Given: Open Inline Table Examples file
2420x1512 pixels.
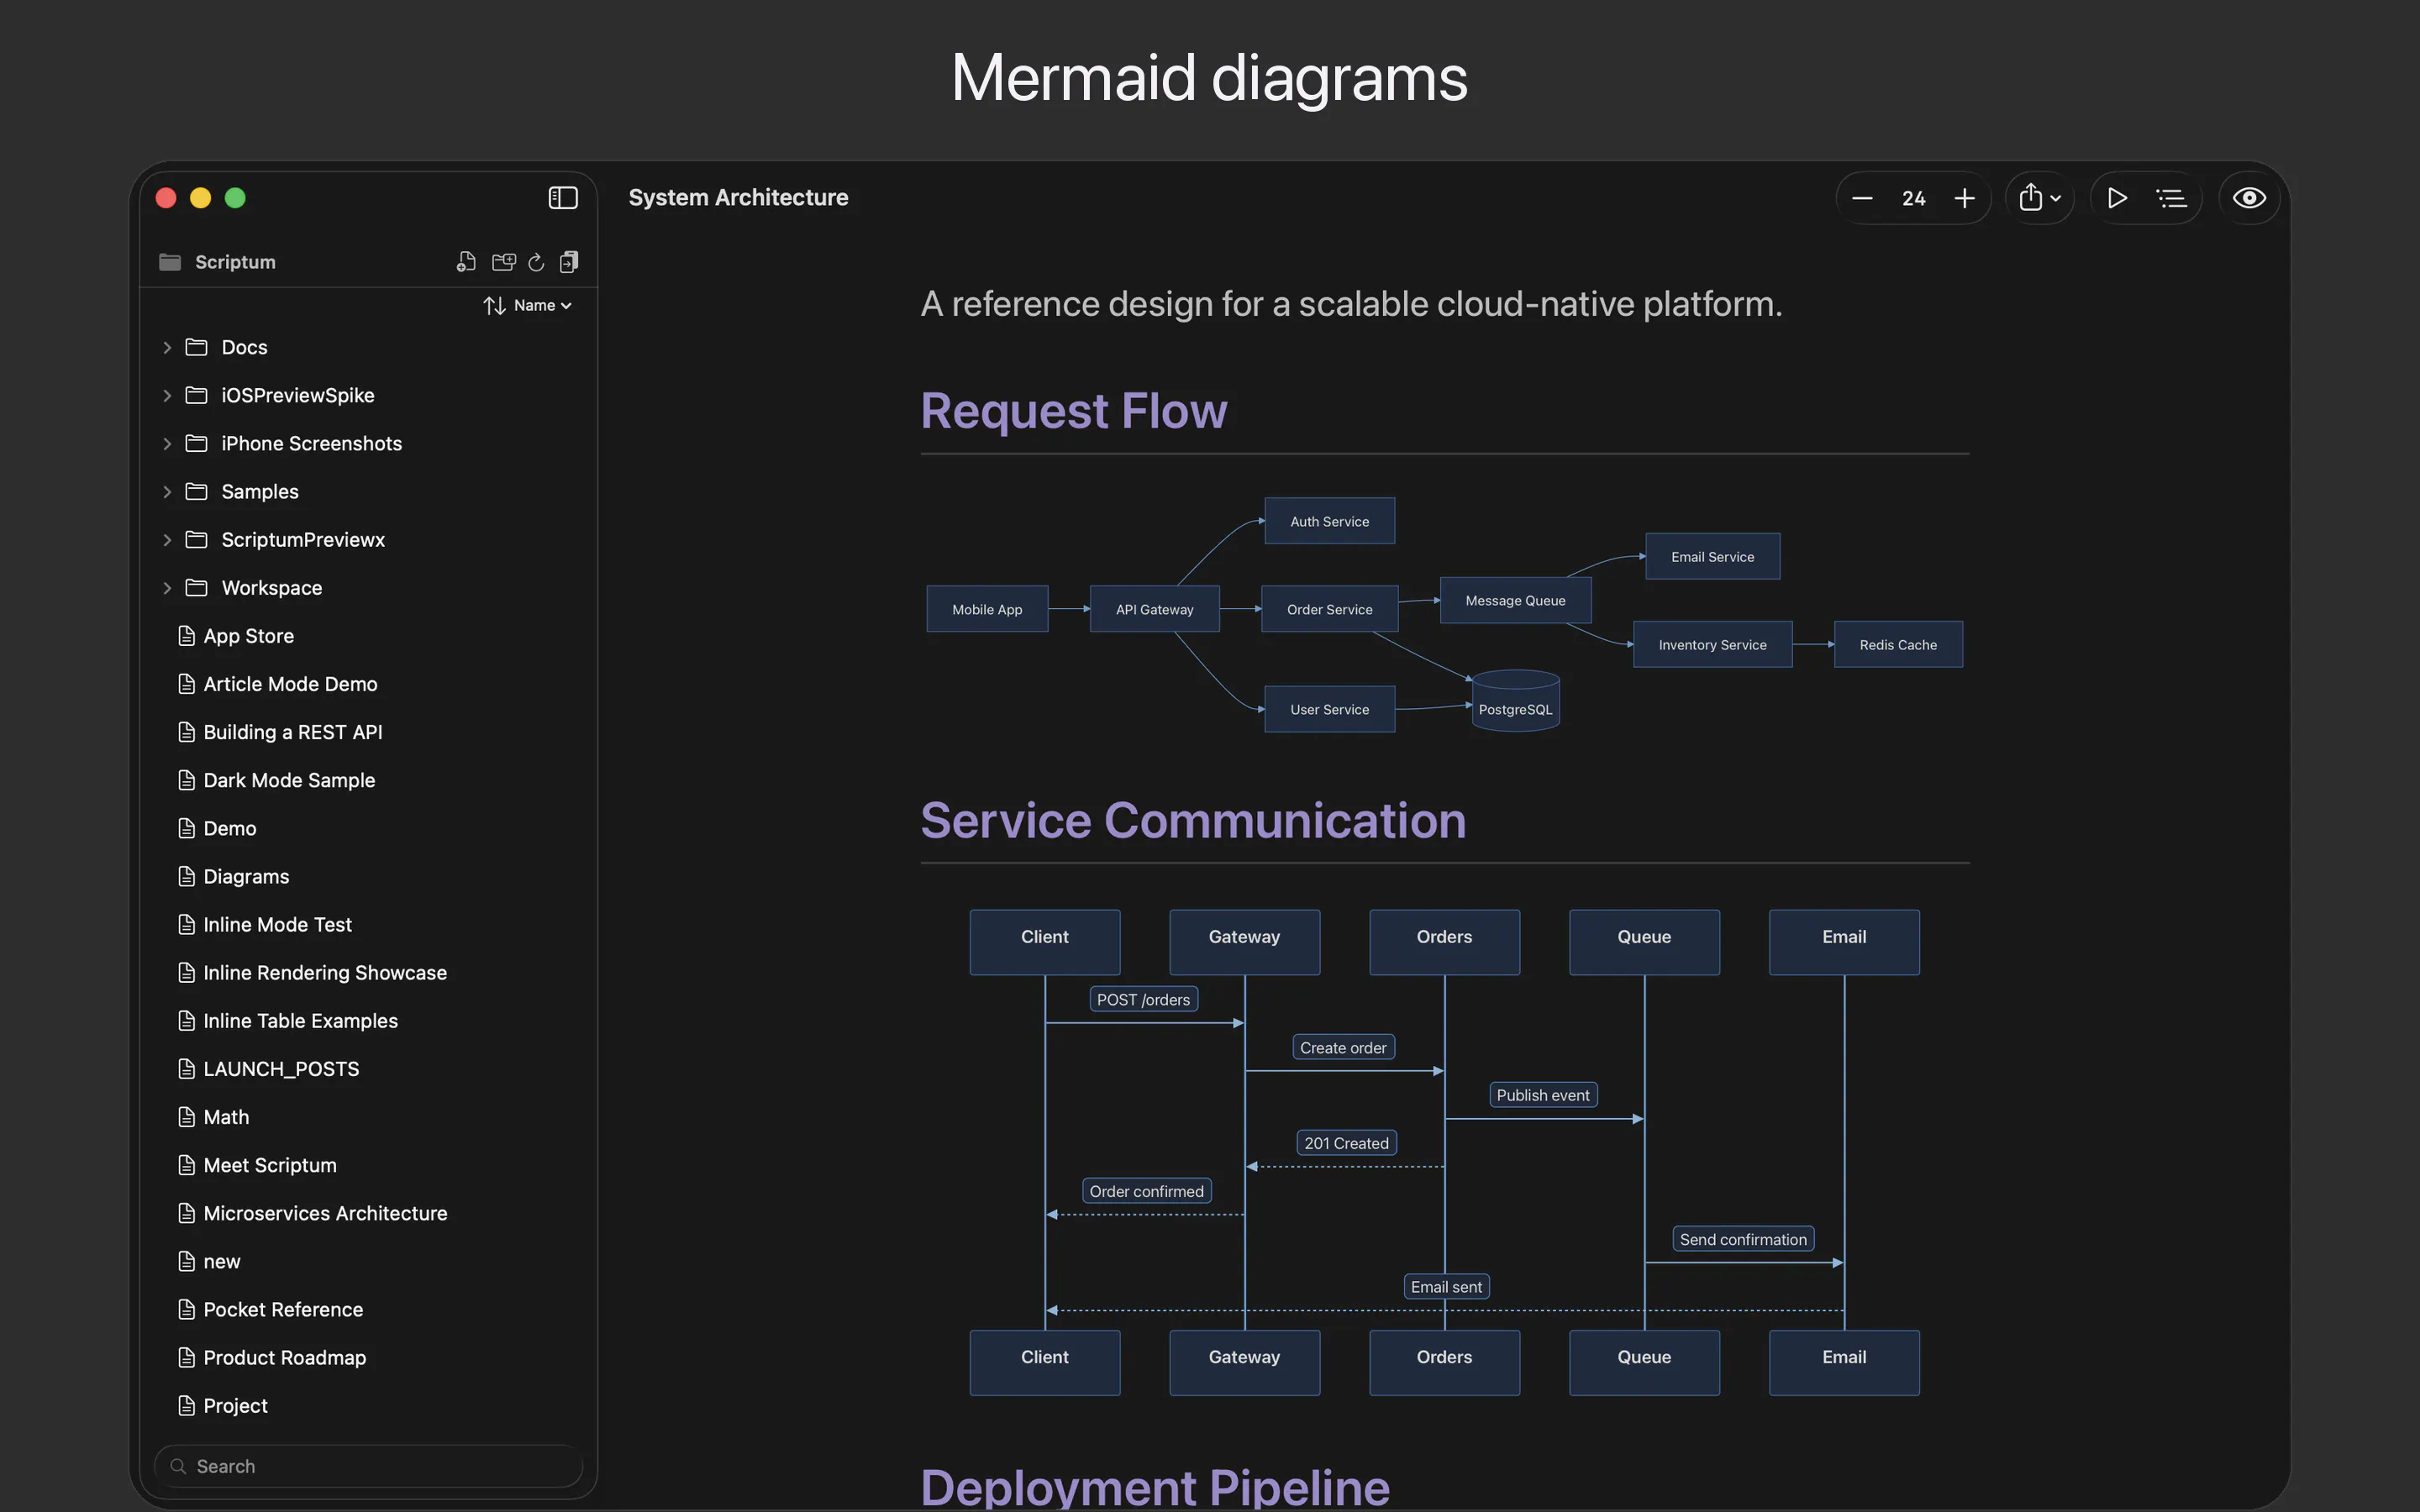Looking at the screenshot, I should (x=368, y=1021).
